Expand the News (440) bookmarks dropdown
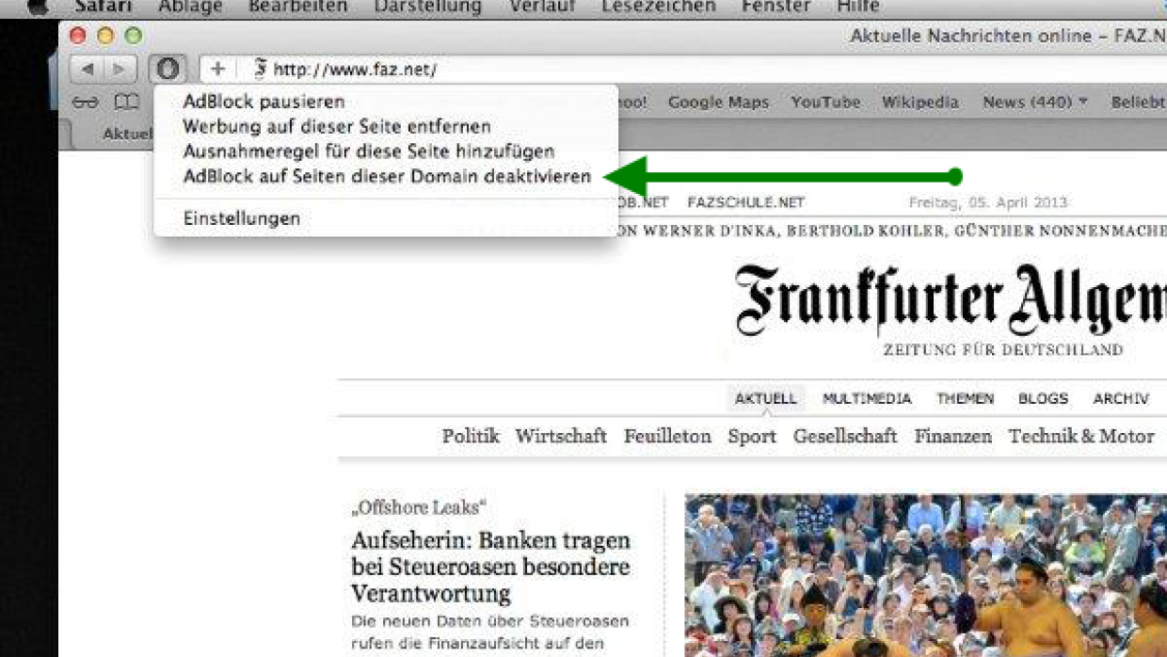 [x=1035, y=102]
